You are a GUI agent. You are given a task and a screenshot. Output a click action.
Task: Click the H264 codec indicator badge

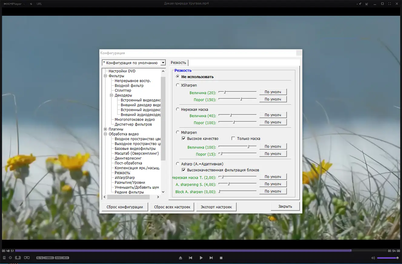[49, 258]
